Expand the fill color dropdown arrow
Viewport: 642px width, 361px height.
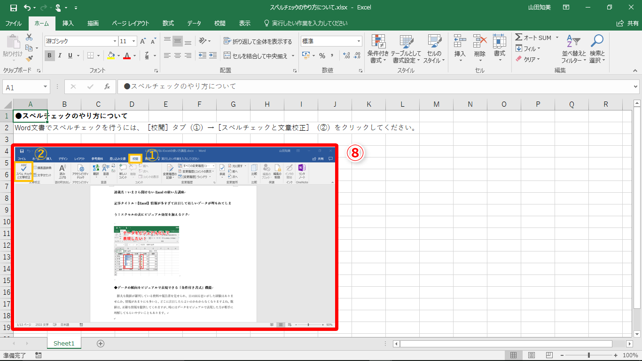pyautogui.click(x=118, y=55)
